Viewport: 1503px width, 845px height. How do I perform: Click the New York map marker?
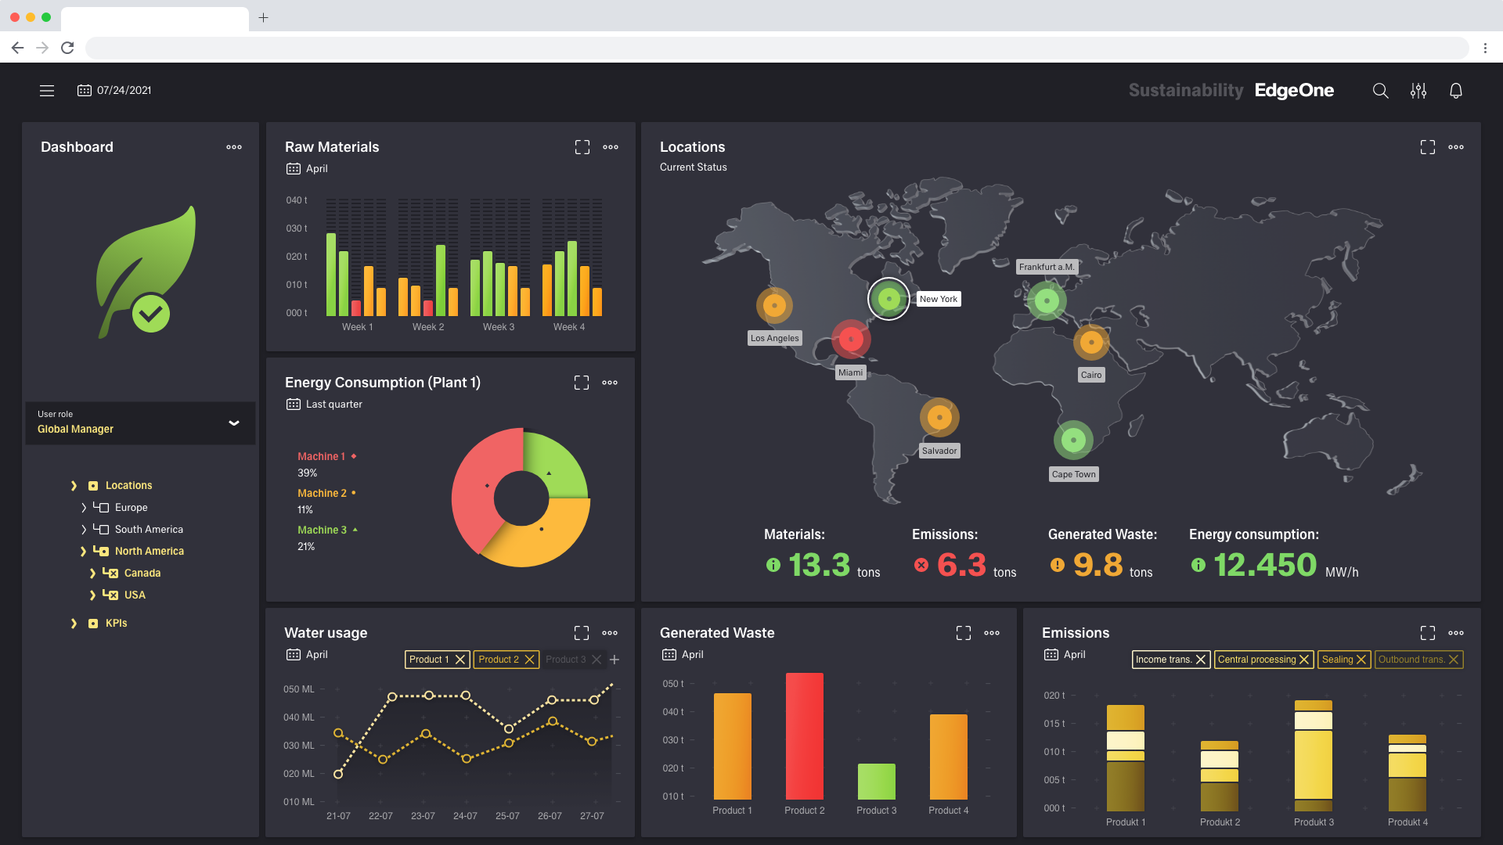[888, 299]
